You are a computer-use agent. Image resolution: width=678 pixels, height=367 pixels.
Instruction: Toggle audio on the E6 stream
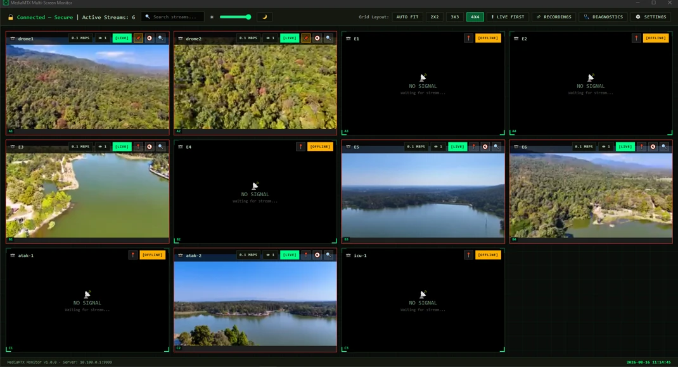[x=653, y=147]
